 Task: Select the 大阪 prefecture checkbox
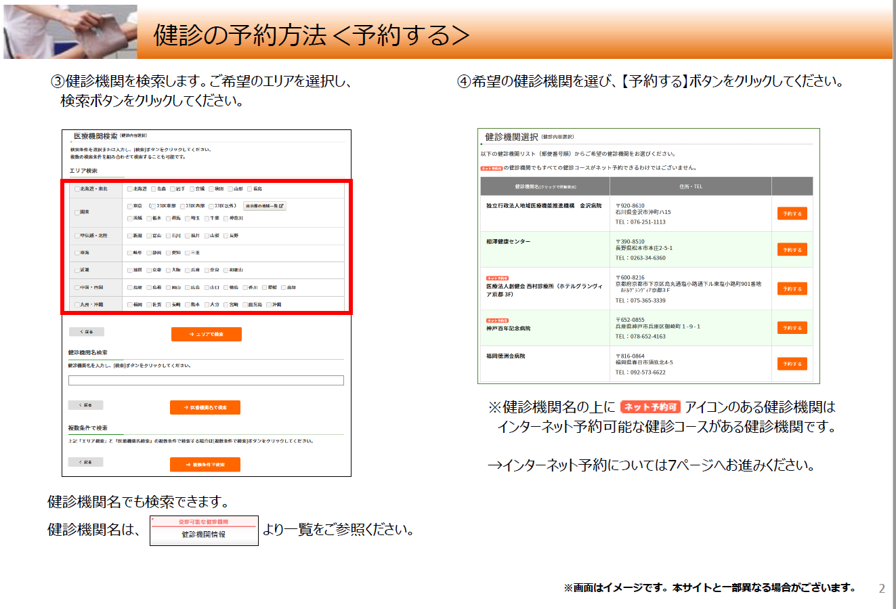click(169, 270)
